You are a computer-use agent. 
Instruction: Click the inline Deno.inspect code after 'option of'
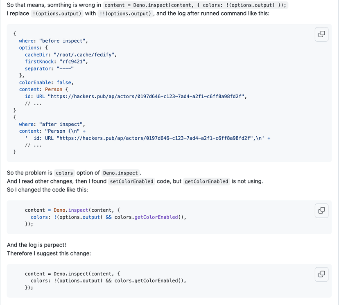120,173
